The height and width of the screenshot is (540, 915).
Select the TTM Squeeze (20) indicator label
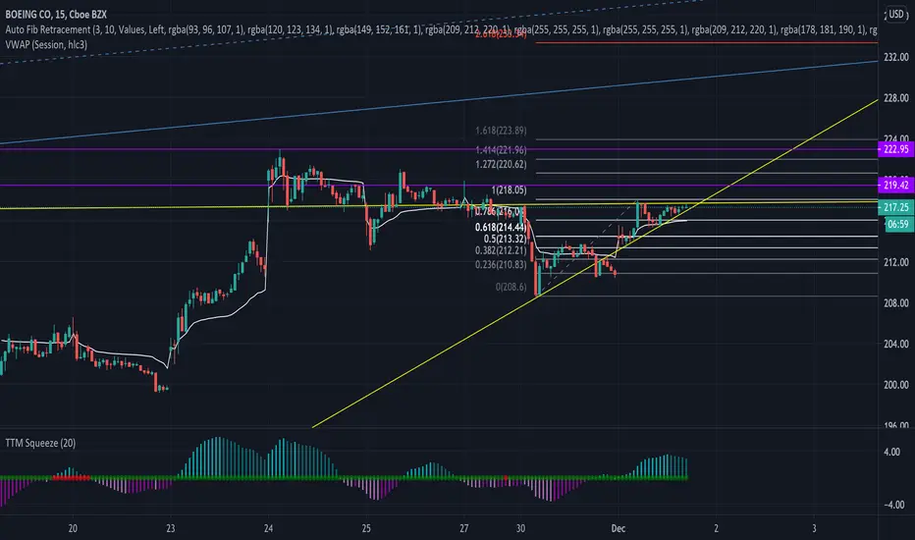tap(40, 443)
